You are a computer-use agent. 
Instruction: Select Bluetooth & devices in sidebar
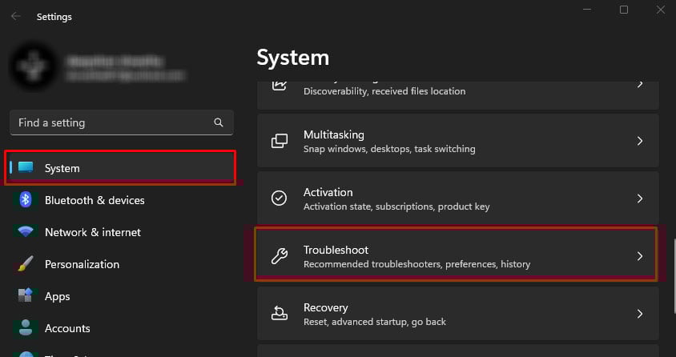pos(95,200)
